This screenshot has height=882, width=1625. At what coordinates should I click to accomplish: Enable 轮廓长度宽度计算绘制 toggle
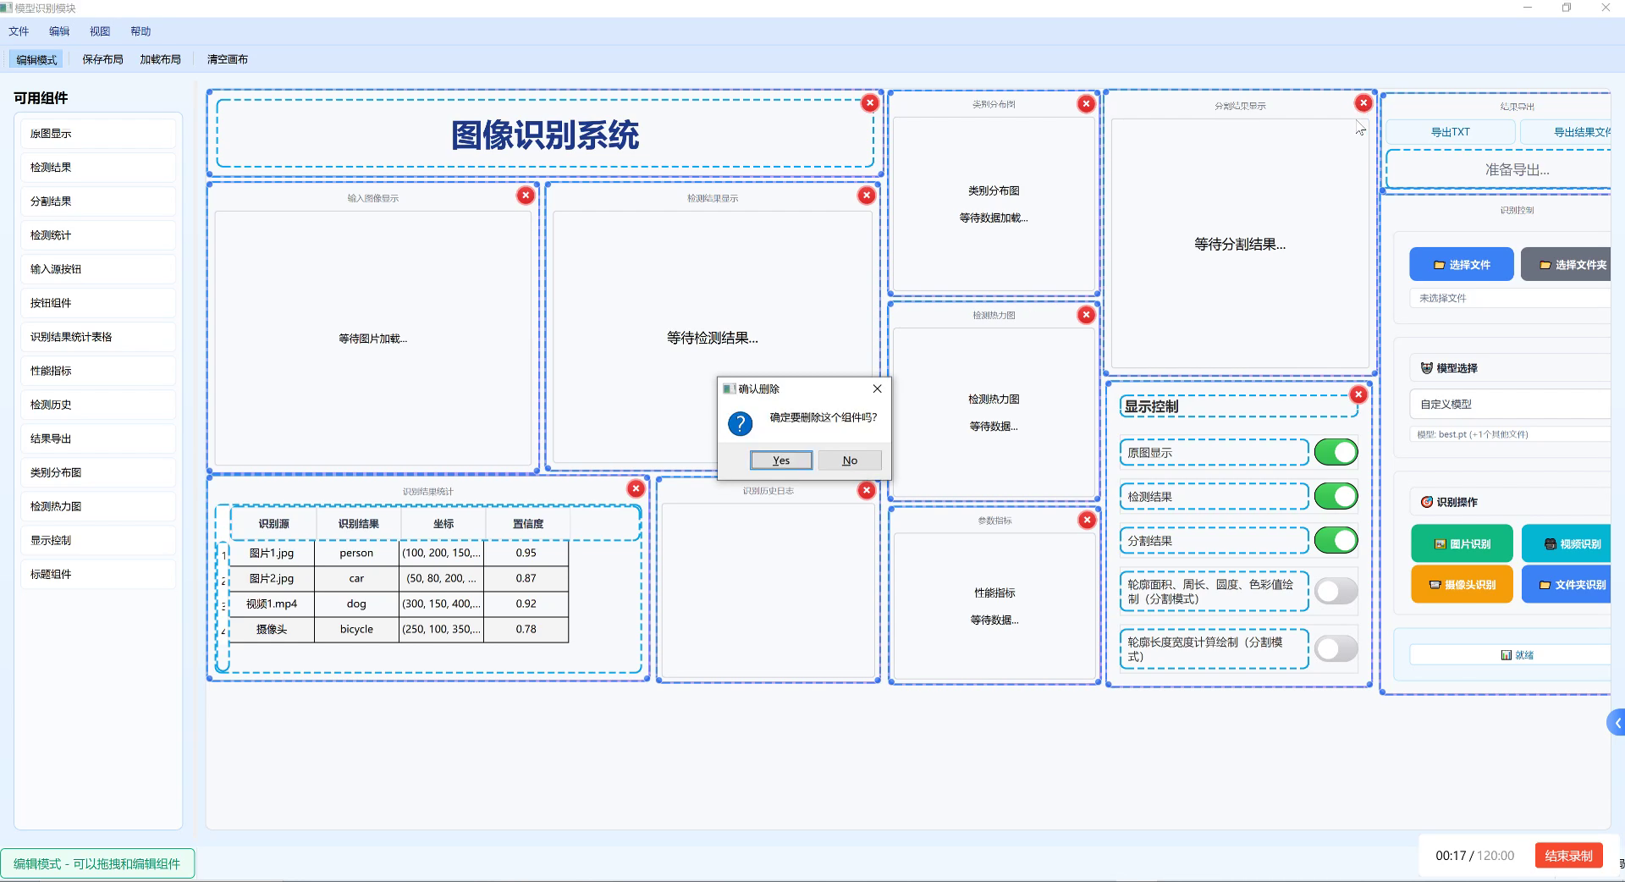1335,648
